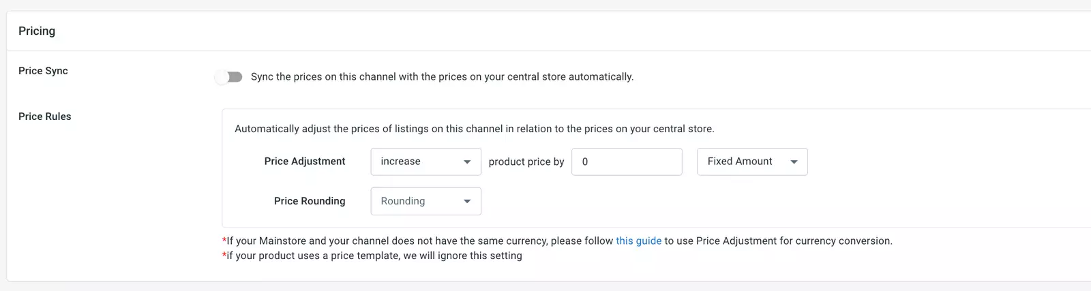Toggle the Price Sync switch on

228,77
